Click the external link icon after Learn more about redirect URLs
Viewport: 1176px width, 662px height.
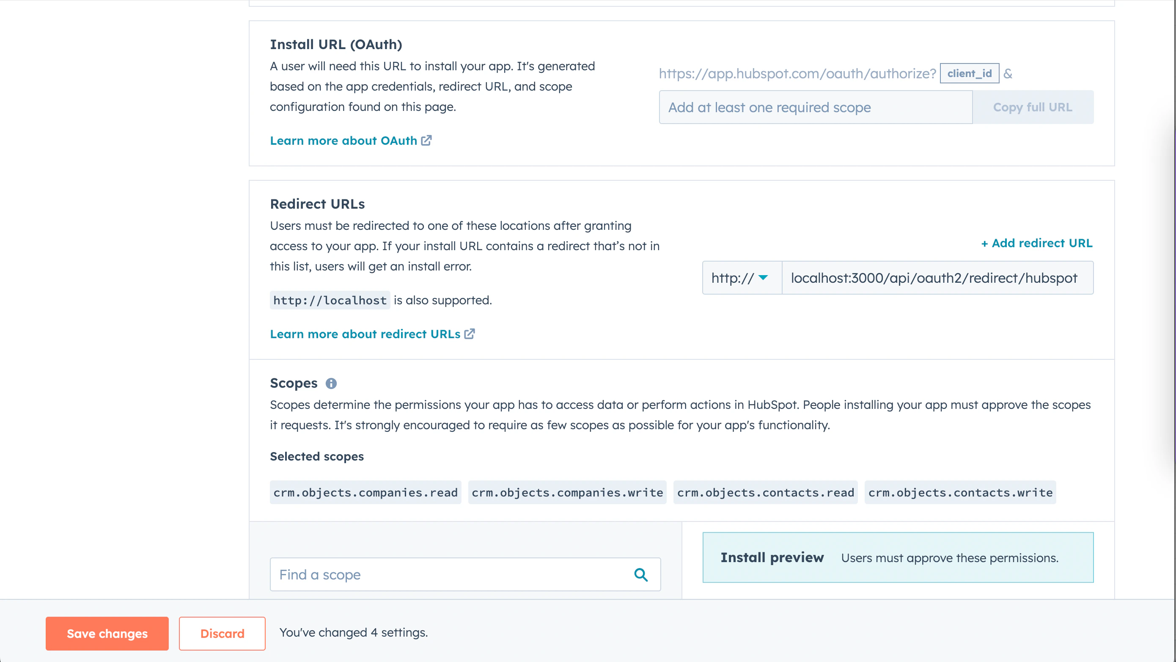click(x=470, y=334)
